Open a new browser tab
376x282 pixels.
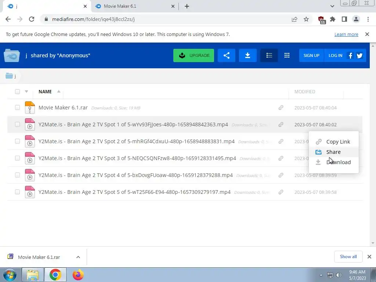coord(187,6)
